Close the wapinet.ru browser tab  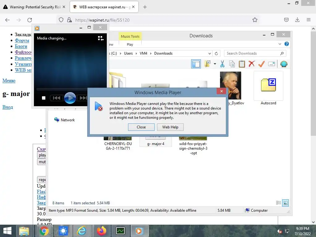pos(133,7)
